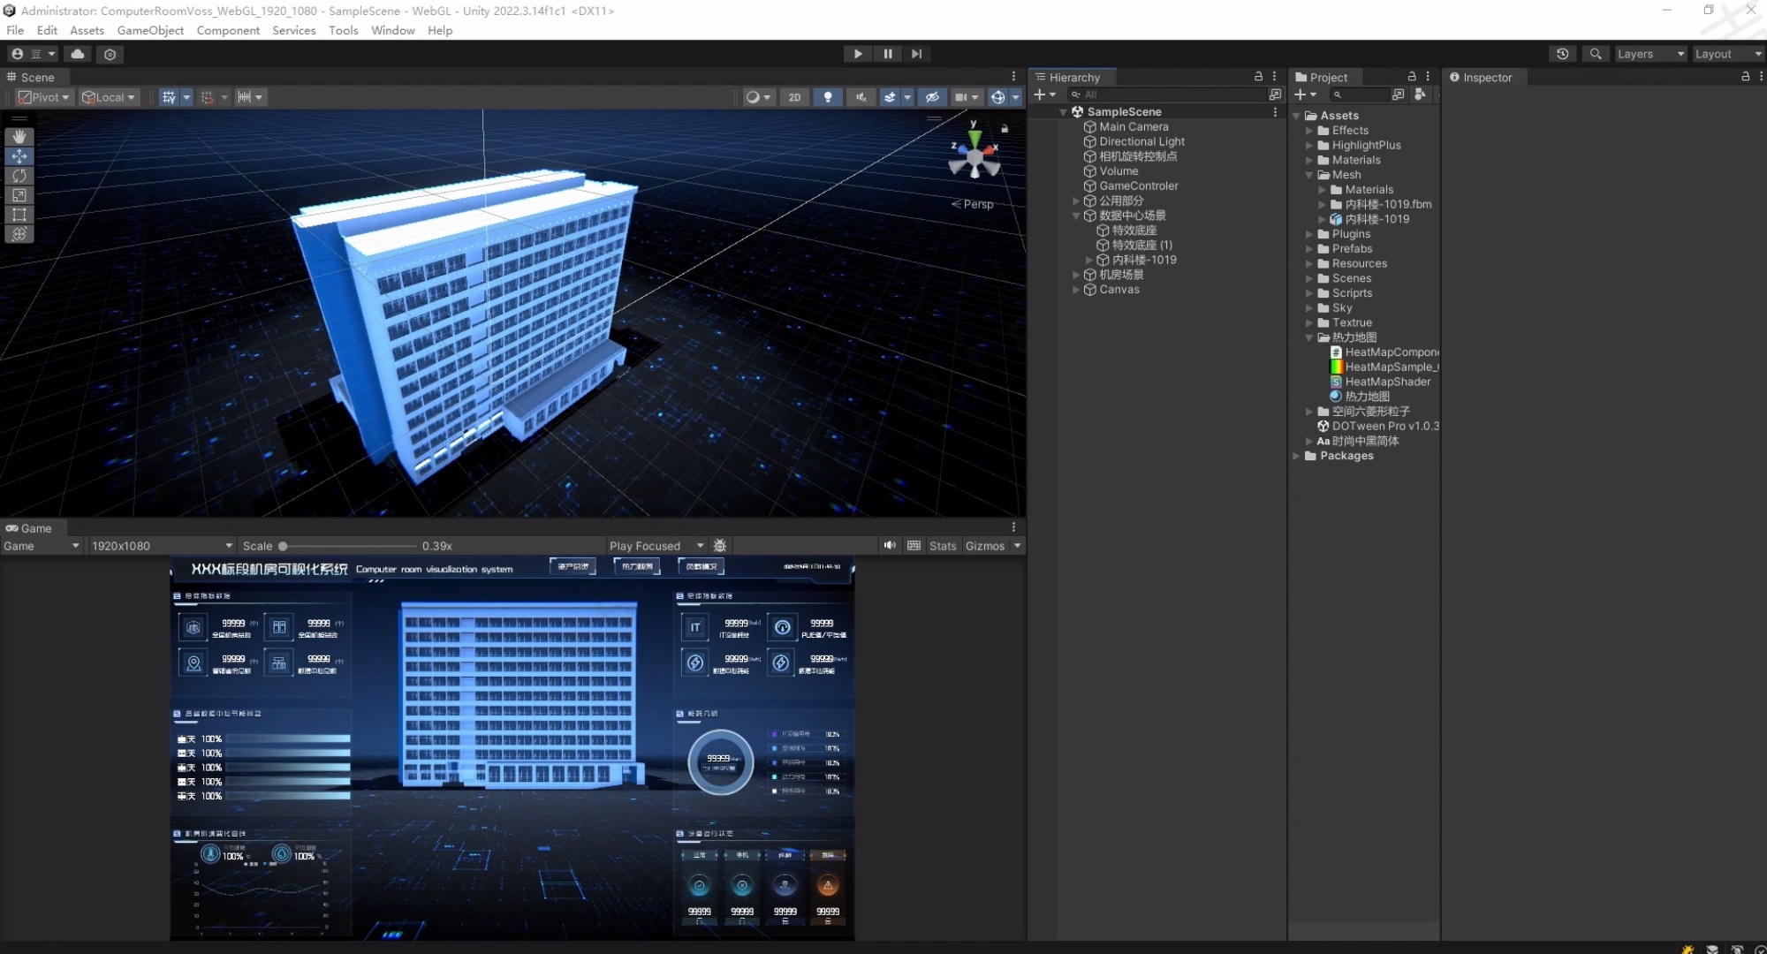Open the Window menu
1767x954 pixels.
click(392, 30)
